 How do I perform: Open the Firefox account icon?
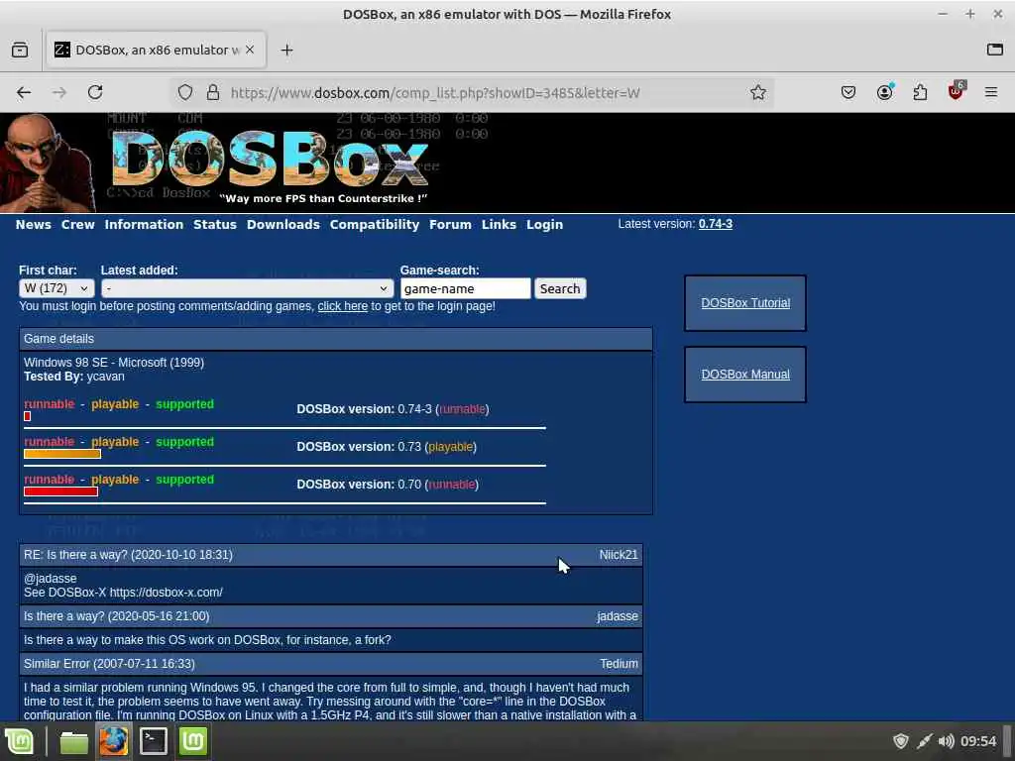[884, 92]
